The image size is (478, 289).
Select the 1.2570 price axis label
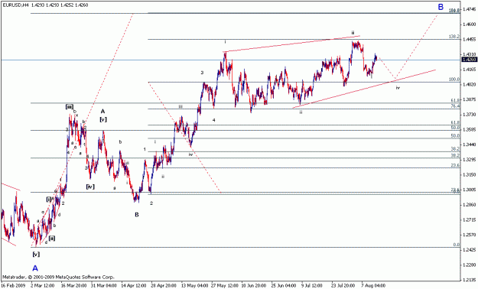(469, 235)
